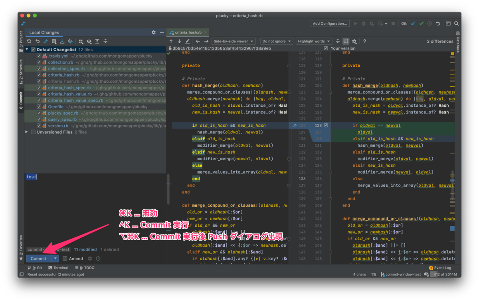
Task: Open the Database side tool window
Action: pyautogui.click(x=458, y=42)
